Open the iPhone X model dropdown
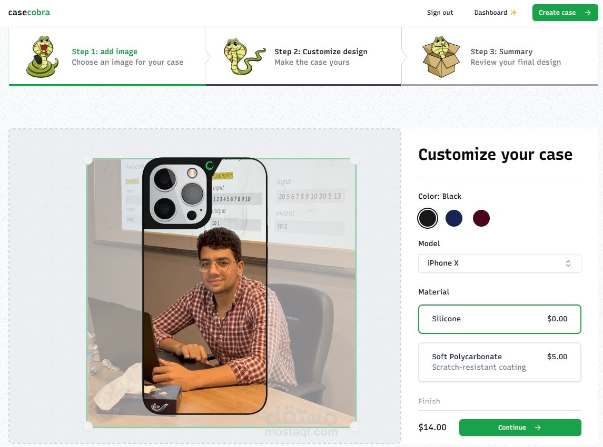 coord(500,263)
